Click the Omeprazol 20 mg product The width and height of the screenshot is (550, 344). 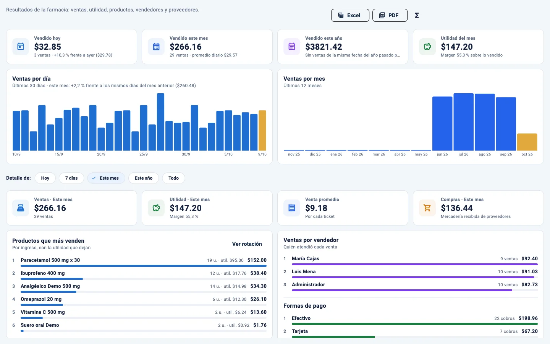click(x=139, y=301)
